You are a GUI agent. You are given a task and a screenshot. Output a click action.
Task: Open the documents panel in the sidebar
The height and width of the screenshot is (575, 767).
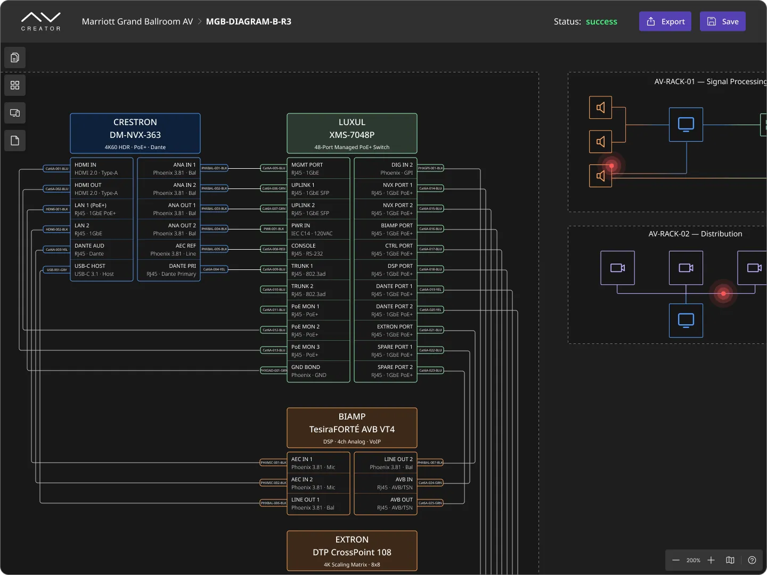15,57
